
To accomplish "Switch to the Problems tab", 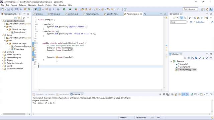I will (38, 94).
